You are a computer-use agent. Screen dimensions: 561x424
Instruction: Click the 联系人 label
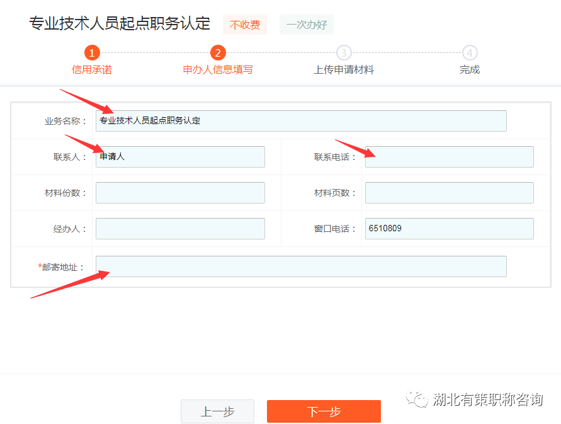click(x=70, y=158)
